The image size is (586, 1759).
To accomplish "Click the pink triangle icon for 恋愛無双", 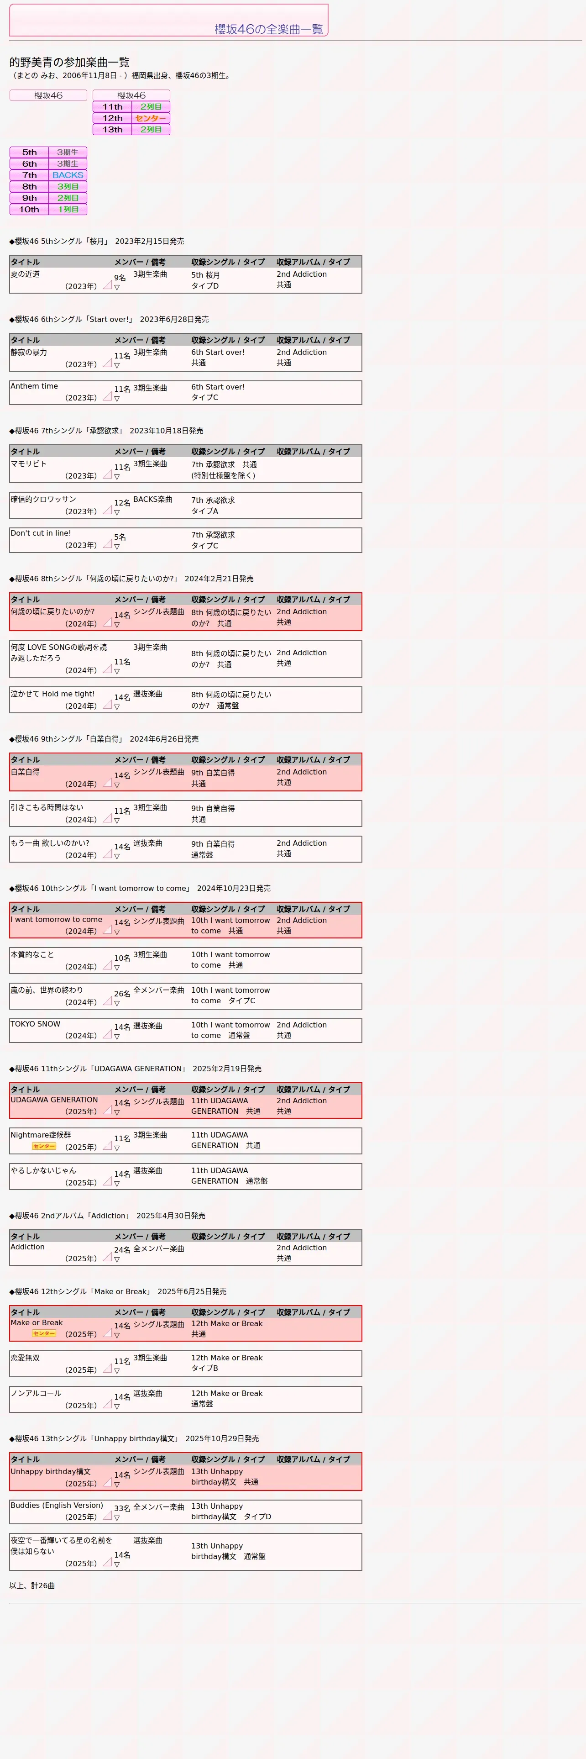I will coord(107,1368).
